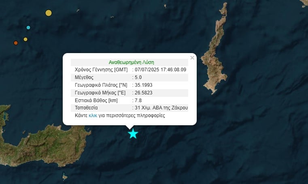Viewport: 308px width, 184px height.
Task: Click the orange earthquake circle marker
Action: (x=16, y=43)
